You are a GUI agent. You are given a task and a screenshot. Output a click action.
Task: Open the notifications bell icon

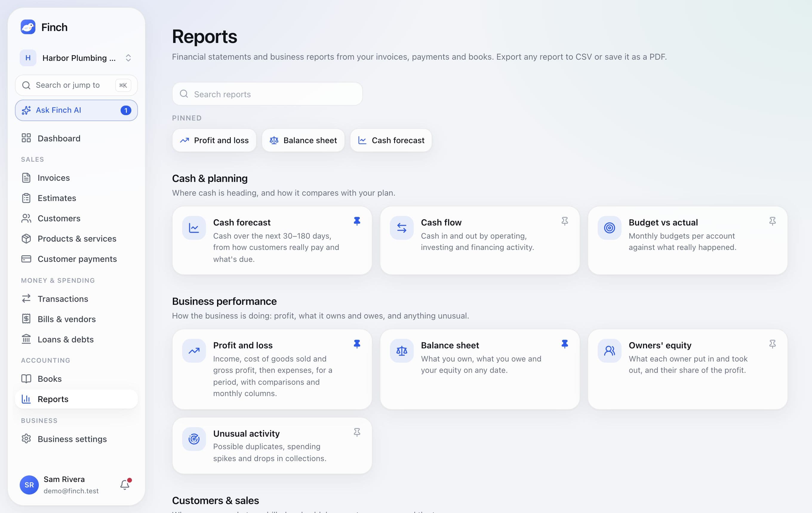pos(125,484)
